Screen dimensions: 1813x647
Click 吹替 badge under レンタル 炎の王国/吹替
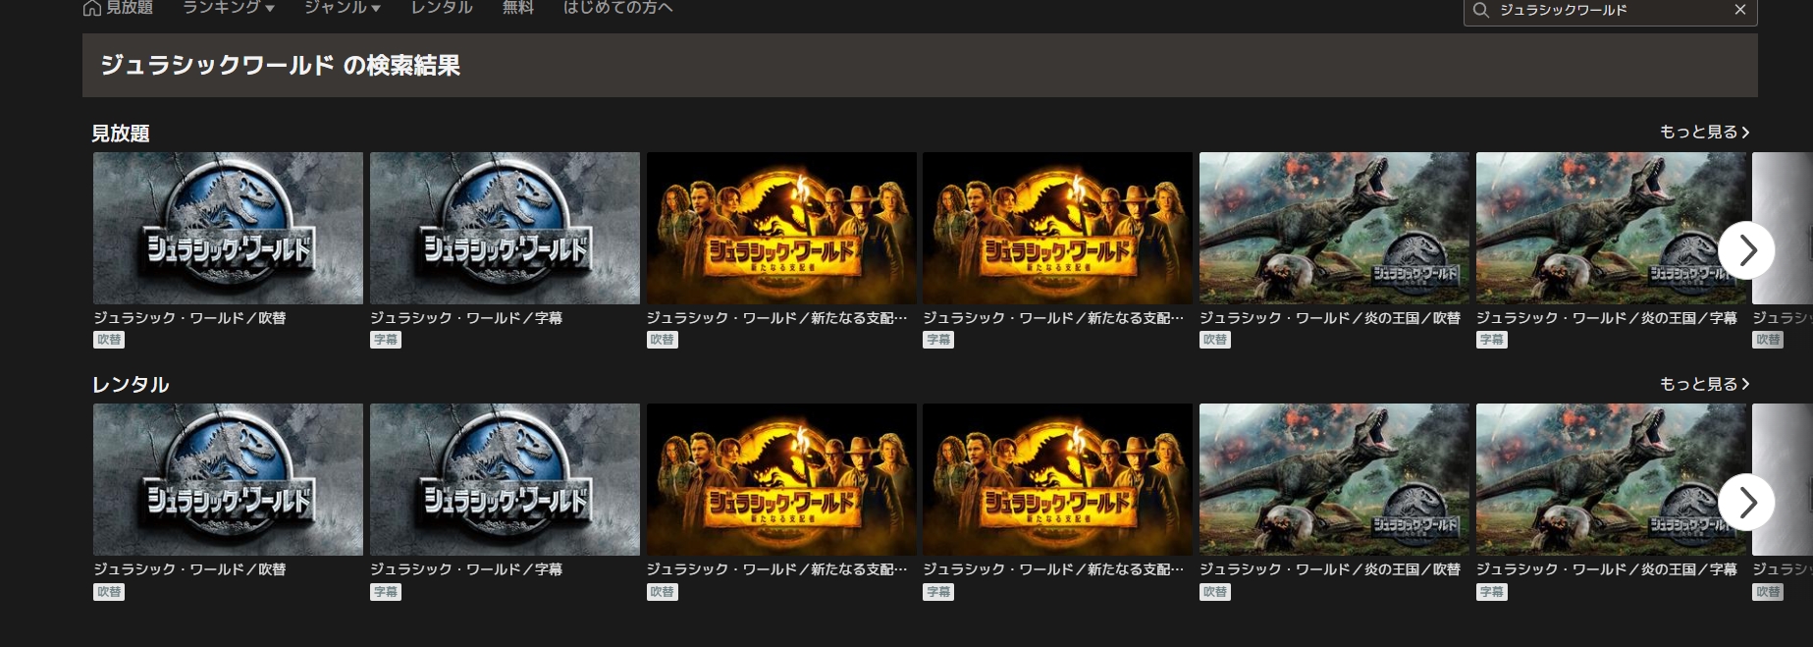(1215, 592)
